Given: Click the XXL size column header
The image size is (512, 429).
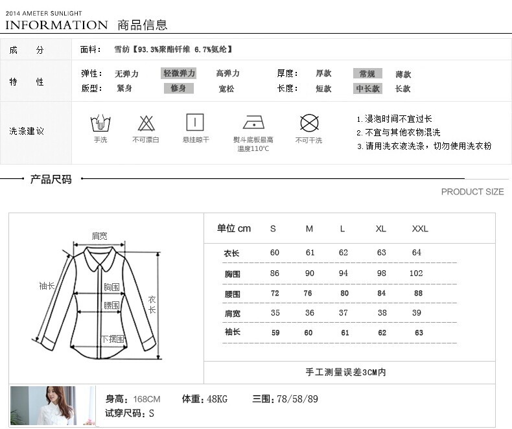Looking at the screenshot, I should pyautogui.click(x=420, y=229).
